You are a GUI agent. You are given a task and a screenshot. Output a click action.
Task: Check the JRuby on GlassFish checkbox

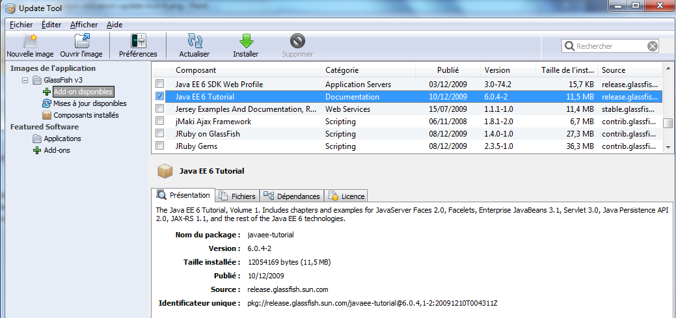pyautogui.click(x=160, y=133)
